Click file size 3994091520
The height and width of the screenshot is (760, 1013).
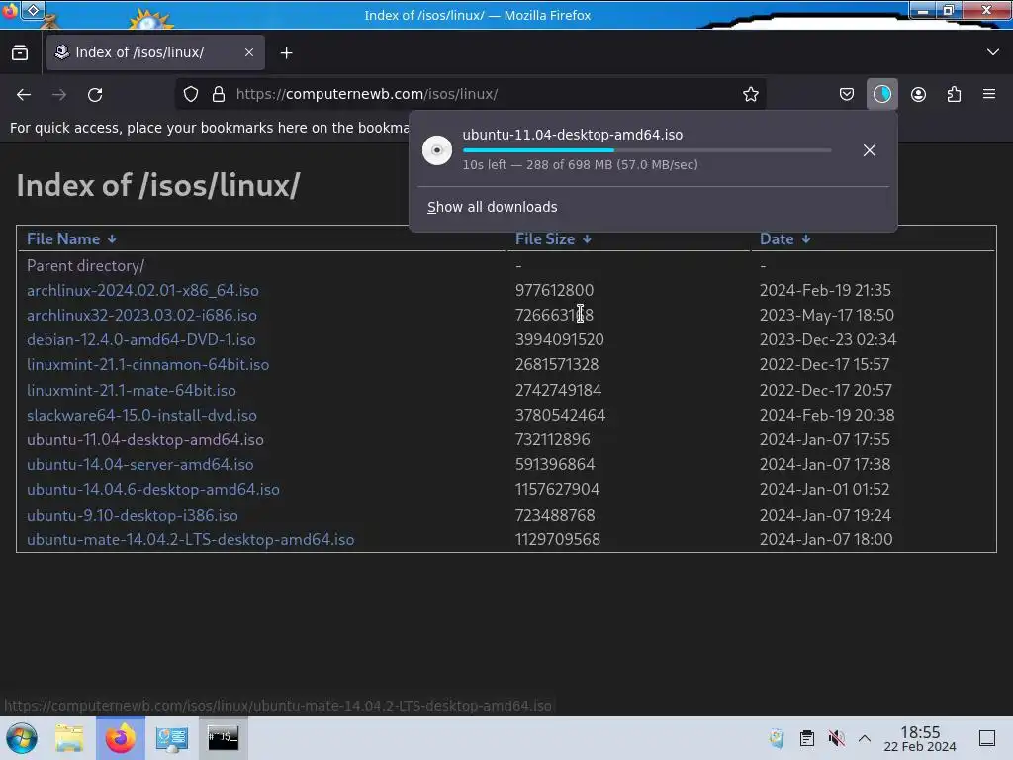(x=560, y=340)
